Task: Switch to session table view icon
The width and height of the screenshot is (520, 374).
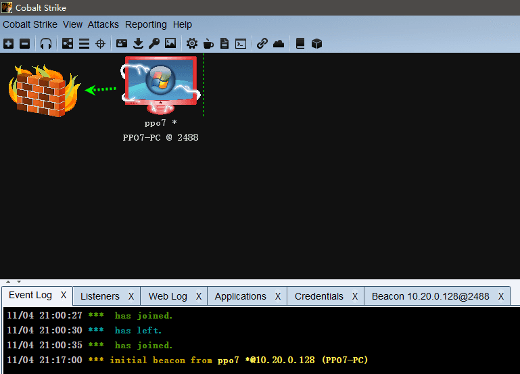Action: (x=84, y=43)
